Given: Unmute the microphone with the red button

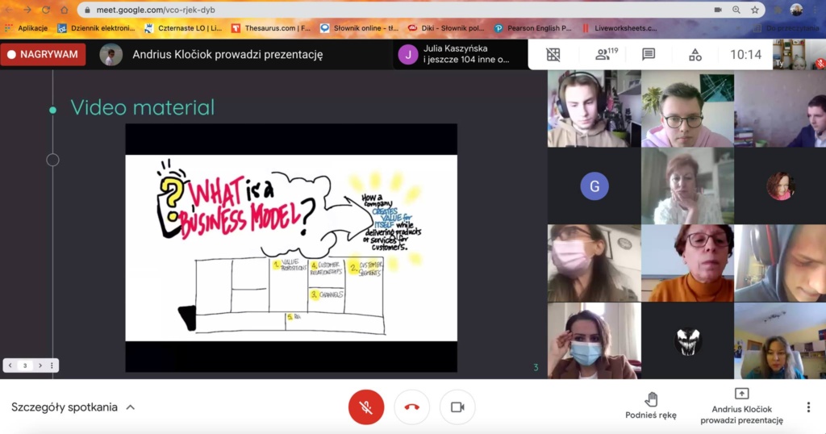Looking at the screenshot, I should tap(365, 407).
